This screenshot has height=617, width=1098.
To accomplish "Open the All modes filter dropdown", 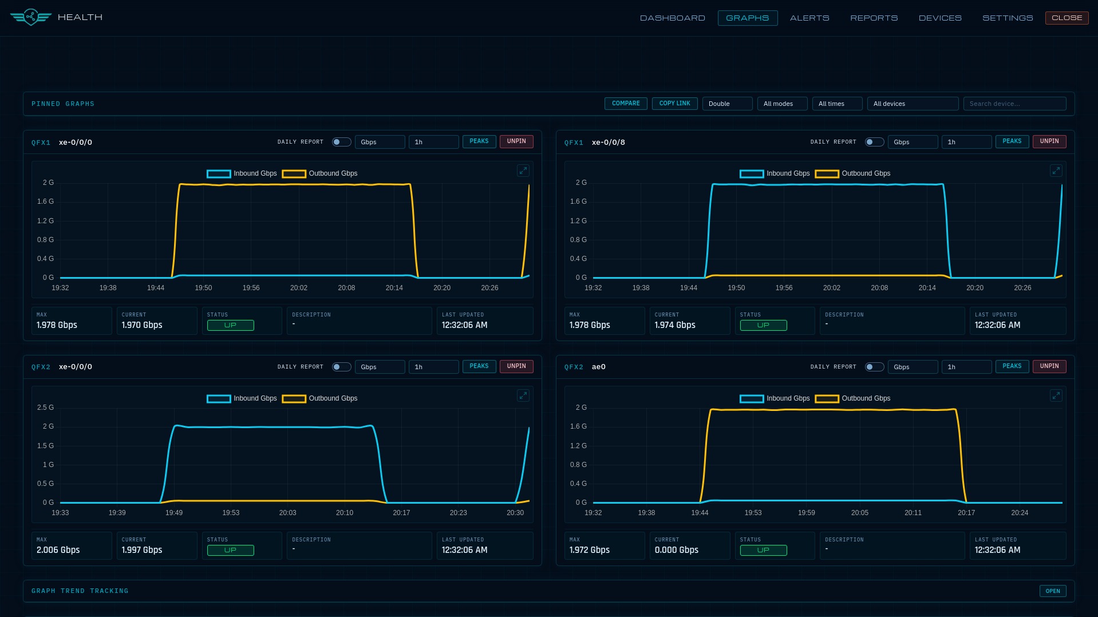I will tap(782, 104).
